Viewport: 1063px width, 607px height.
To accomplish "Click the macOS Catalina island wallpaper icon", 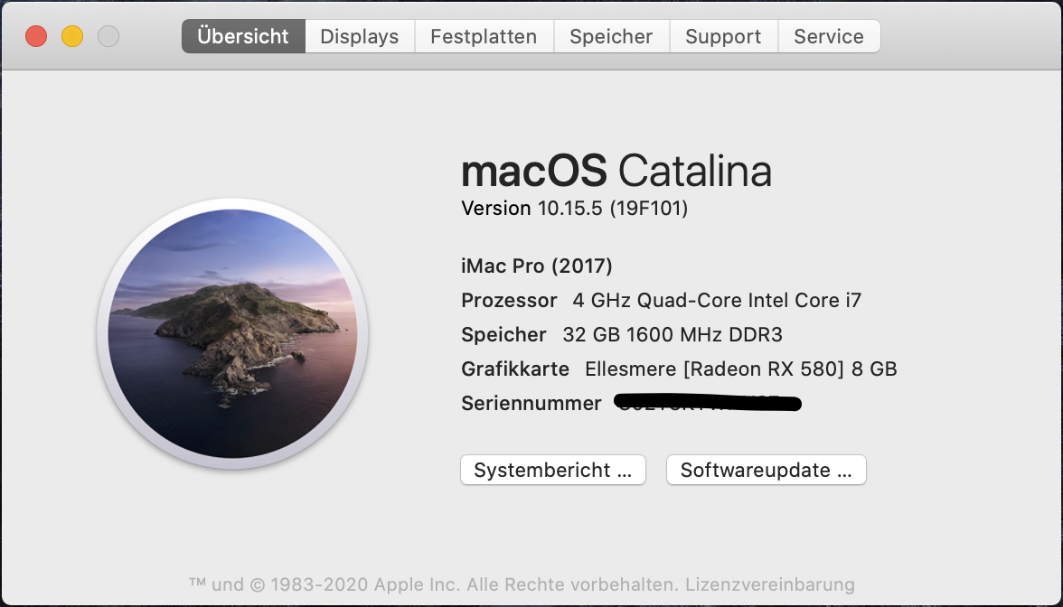I will 232,334.
